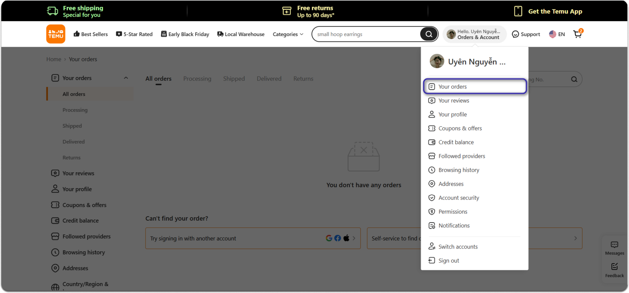Open Early Black Friday link
The image size is (629, 293).
[x=185, y=34]
